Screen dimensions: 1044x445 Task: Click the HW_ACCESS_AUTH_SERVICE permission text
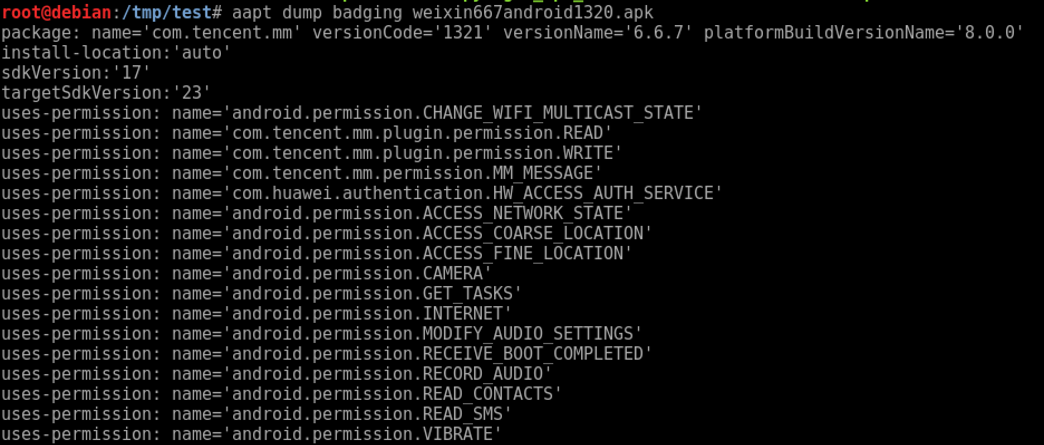tap(603, 193)
